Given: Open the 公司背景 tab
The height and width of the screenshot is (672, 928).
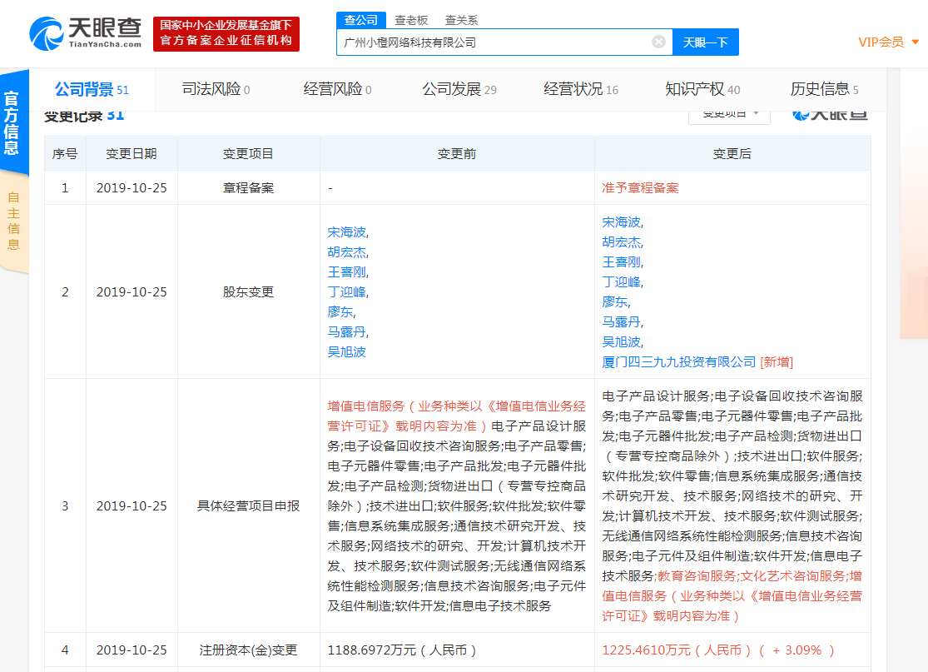Looking at the screenshot, I should click(92, 89).
